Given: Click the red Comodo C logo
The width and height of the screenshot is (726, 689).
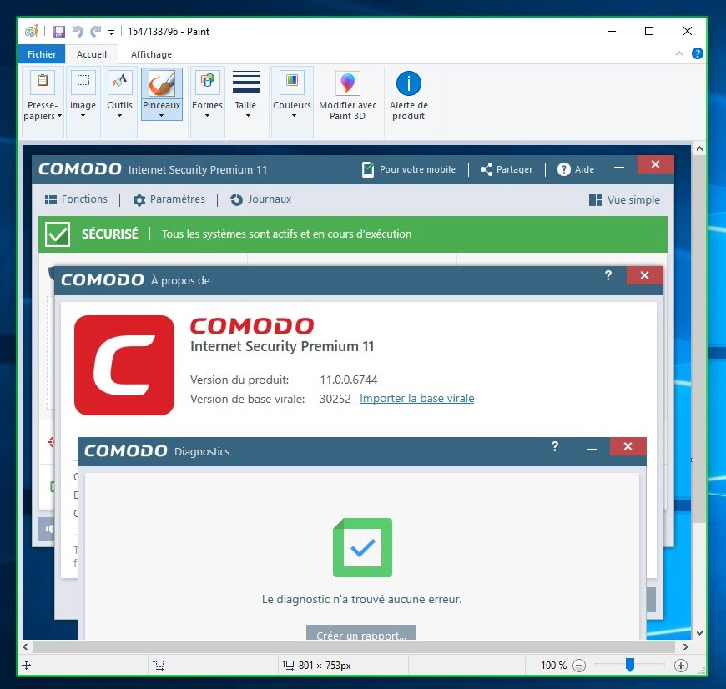Looking at the screenshot, I should click(x=124, y=365).
